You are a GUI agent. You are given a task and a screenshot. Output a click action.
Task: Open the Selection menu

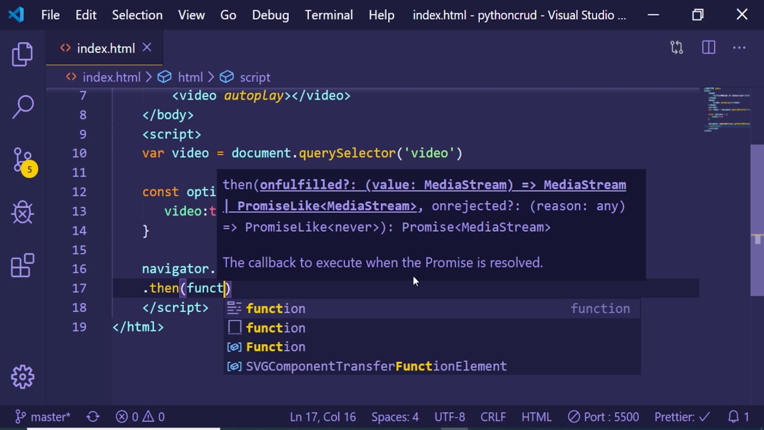[137, 15]
